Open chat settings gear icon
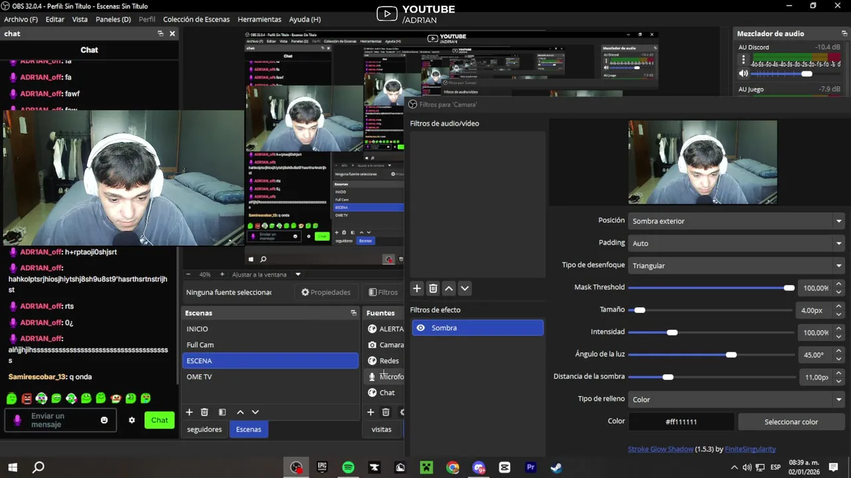851x478 pixels. coord(132,420)
